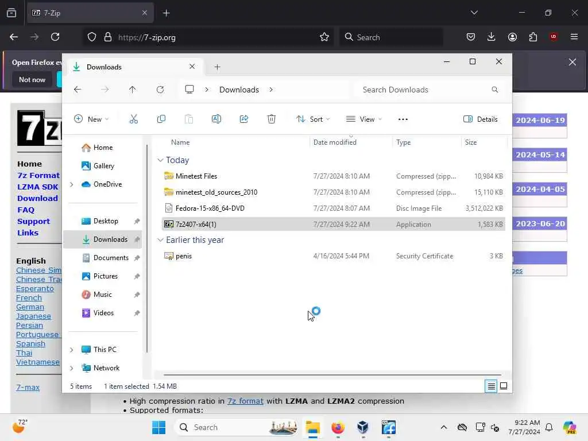This screenshot has height=441, width=588.
Task: Go back in File Explorer
Action: point(78,90)
